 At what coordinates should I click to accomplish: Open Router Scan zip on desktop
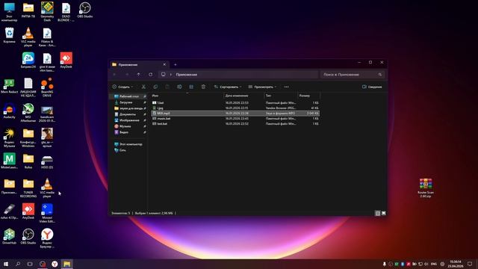(426, 188)
